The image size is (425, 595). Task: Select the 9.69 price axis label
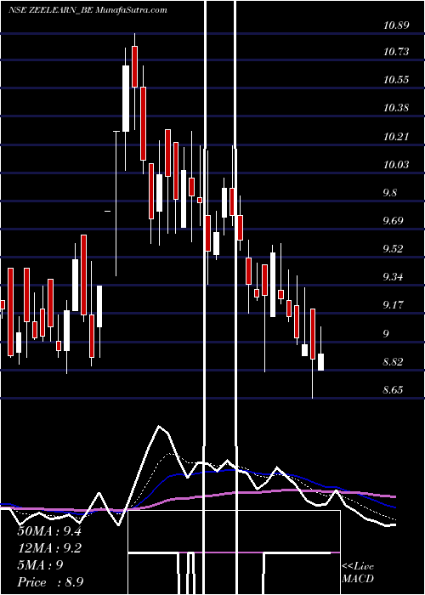pos(393,220)
